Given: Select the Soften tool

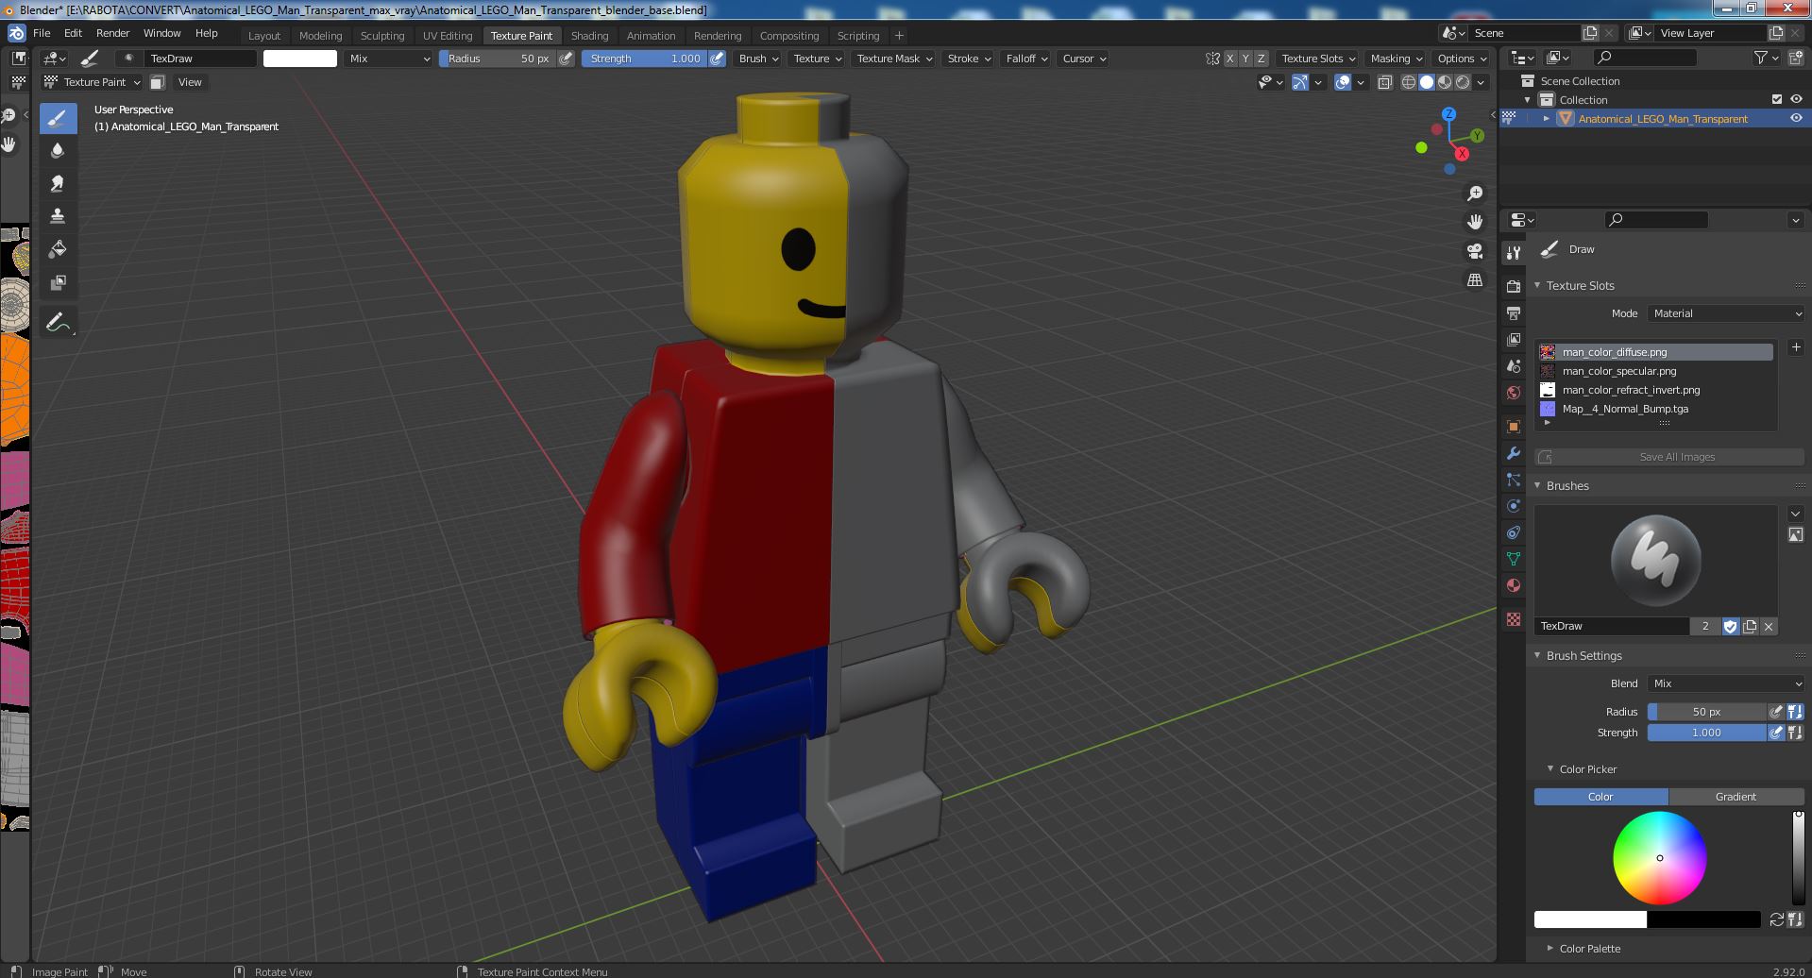Looking at the screenshot, I should pos(57,150).
